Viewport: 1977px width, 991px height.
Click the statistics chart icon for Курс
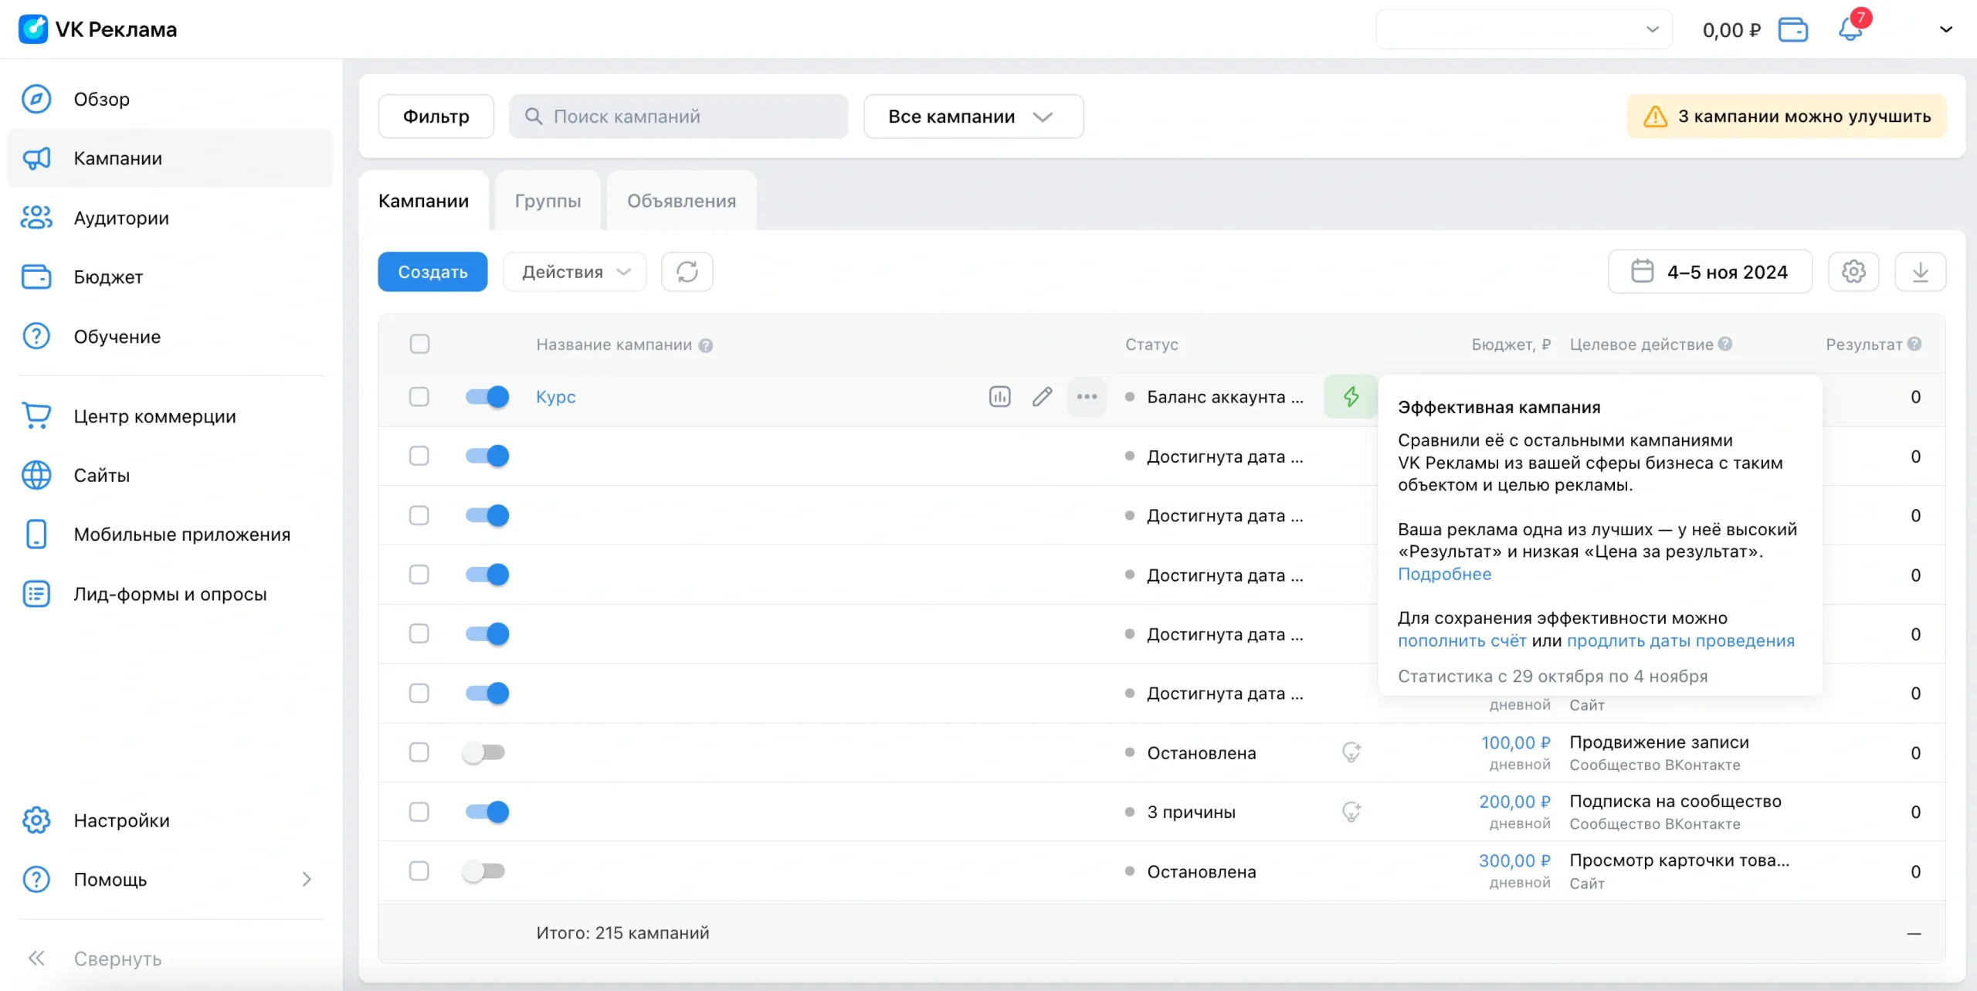[999, 397]
